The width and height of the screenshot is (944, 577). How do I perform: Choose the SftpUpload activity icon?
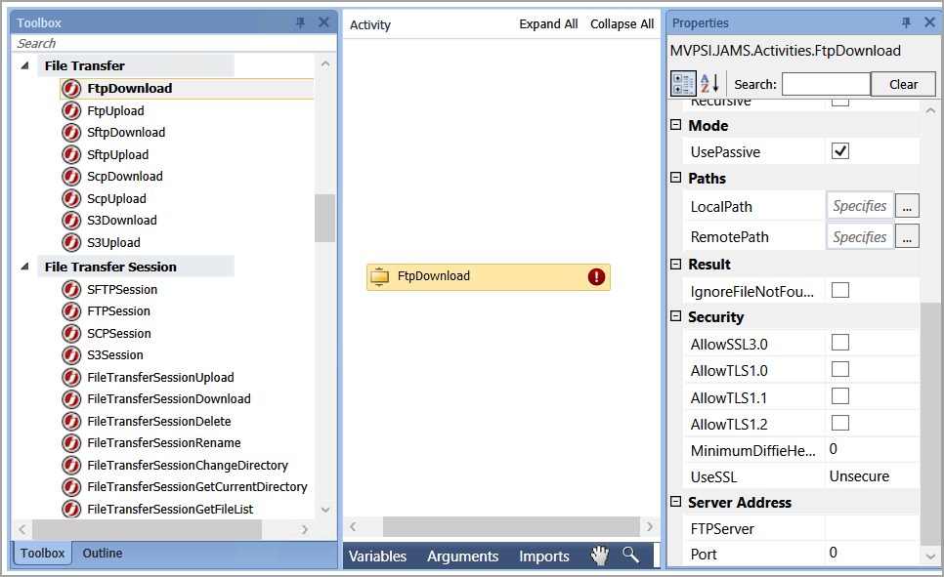pos(71,154)
